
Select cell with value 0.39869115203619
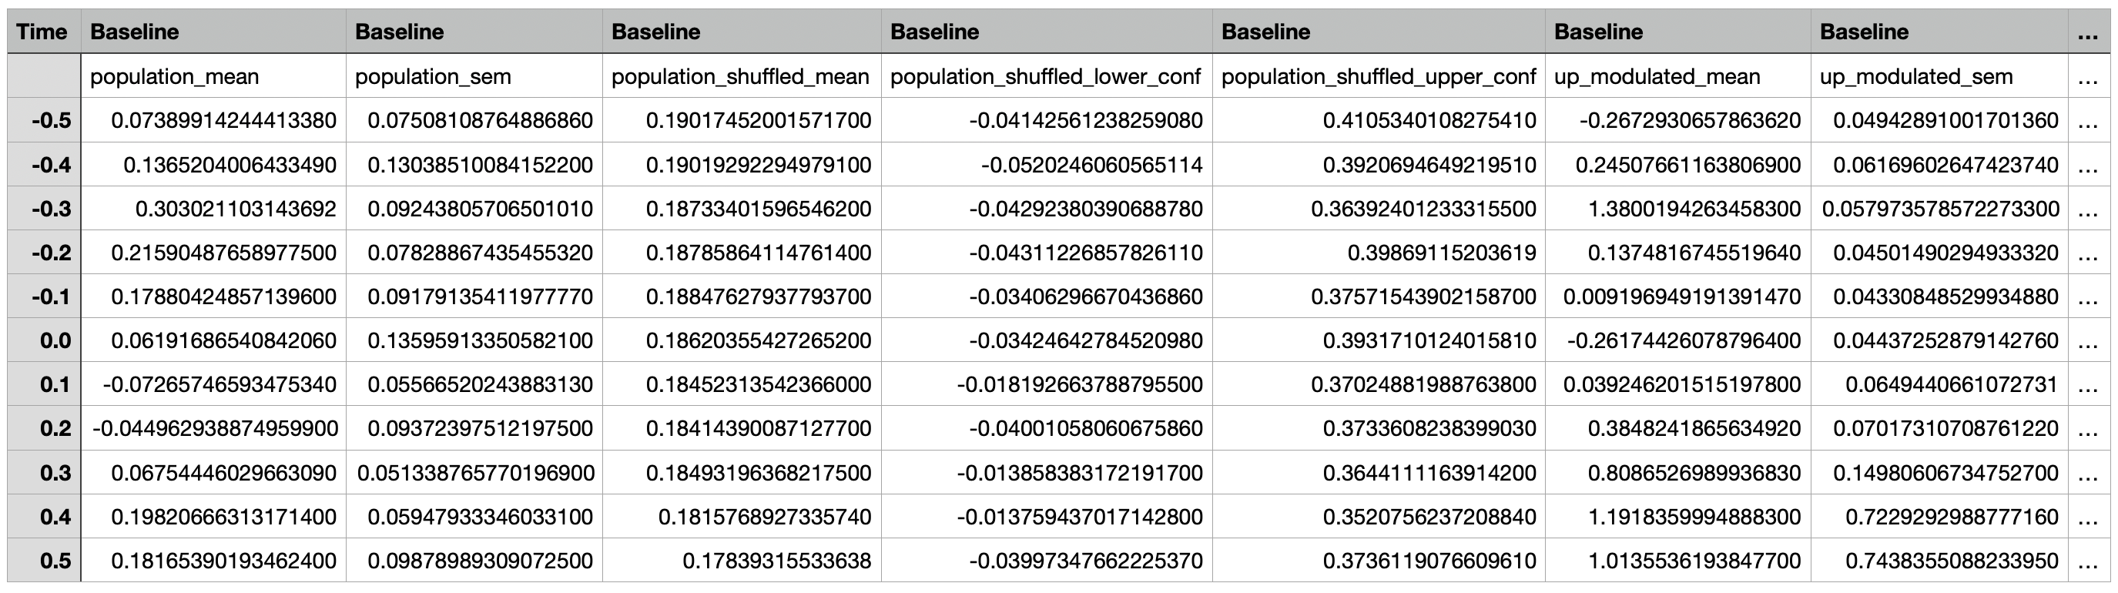click(x=1379, y=253)
